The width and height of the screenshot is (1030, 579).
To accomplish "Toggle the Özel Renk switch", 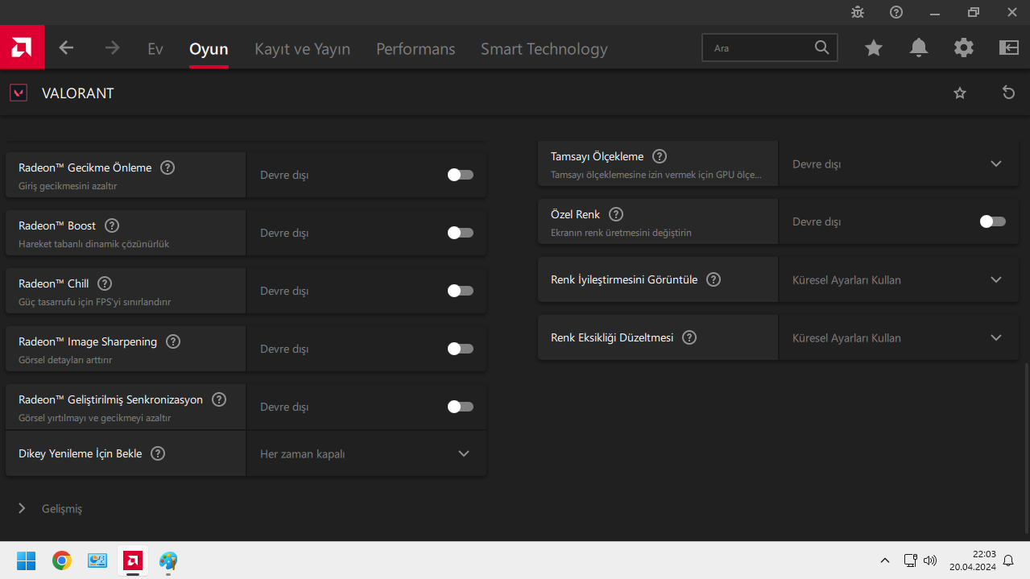I will pyautogui.click(x=993, y=221).
